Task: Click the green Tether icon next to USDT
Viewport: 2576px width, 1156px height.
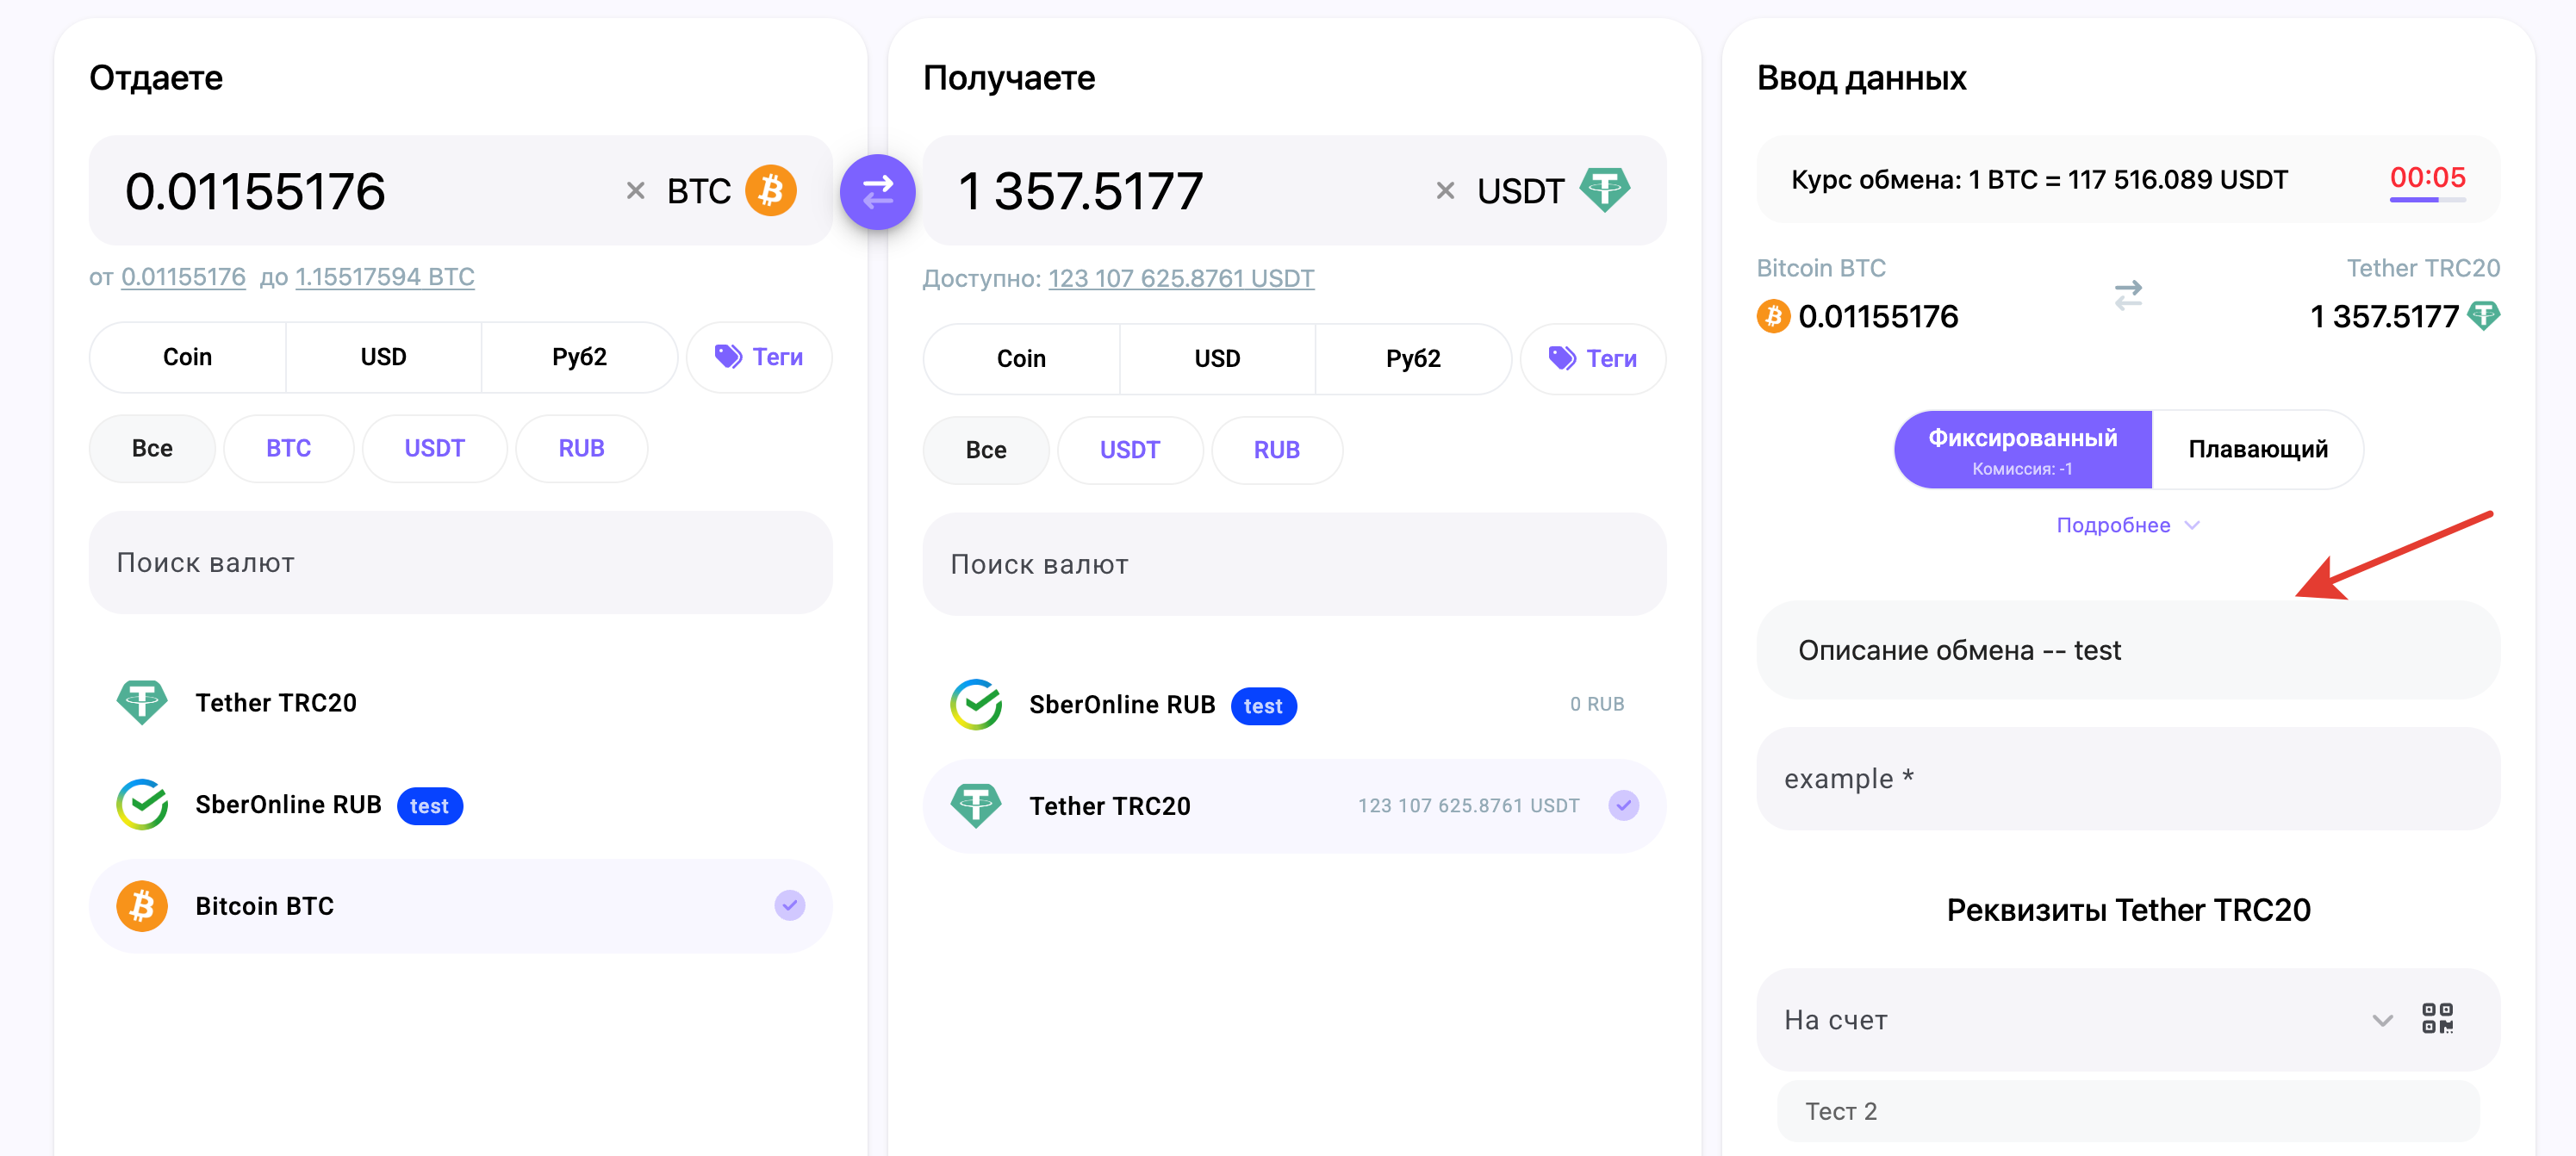Action: 1604,190
